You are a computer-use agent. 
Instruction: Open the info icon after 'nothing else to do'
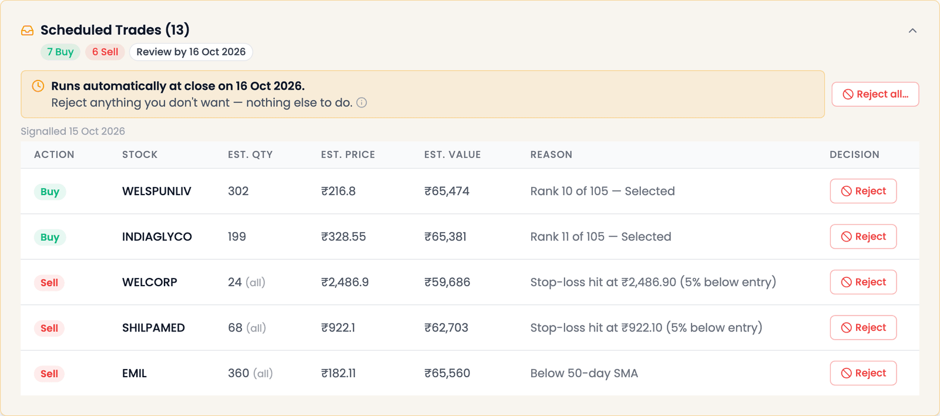[362, 103]
